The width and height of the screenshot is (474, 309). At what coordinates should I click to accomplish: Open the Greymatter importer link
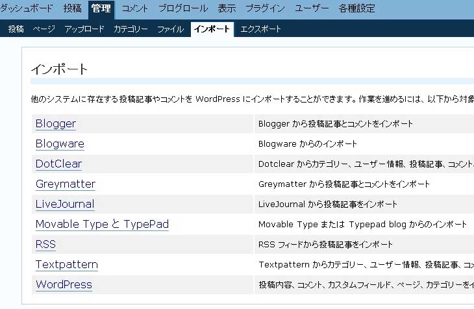[66, 184]
